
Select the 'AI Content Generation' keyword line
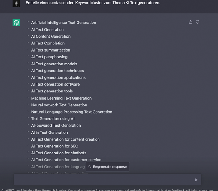pyautogui.click(x=51, y=36)
